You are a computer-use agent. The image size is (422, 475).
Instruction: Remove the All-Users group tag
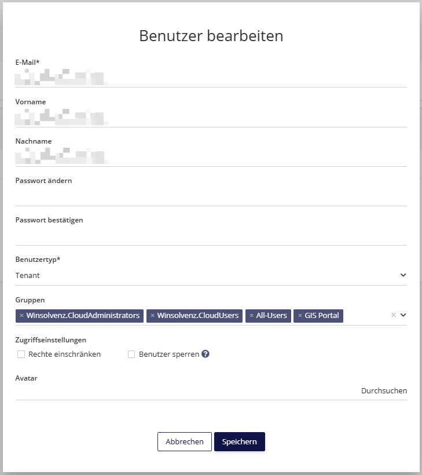click(x=251, y=315)
